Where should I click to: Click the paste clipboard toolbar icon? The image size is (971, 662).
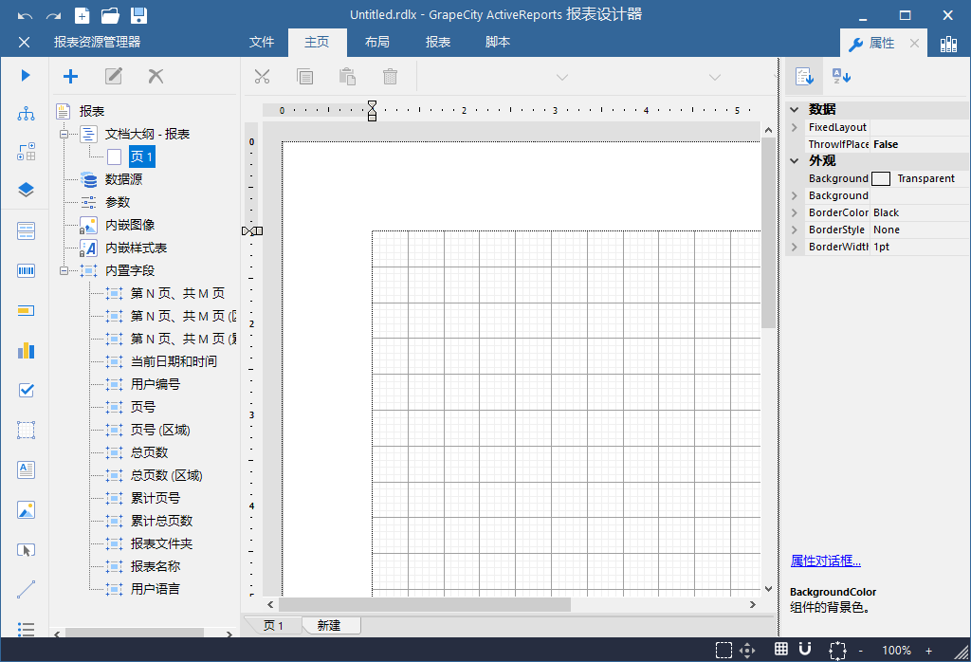347,77
